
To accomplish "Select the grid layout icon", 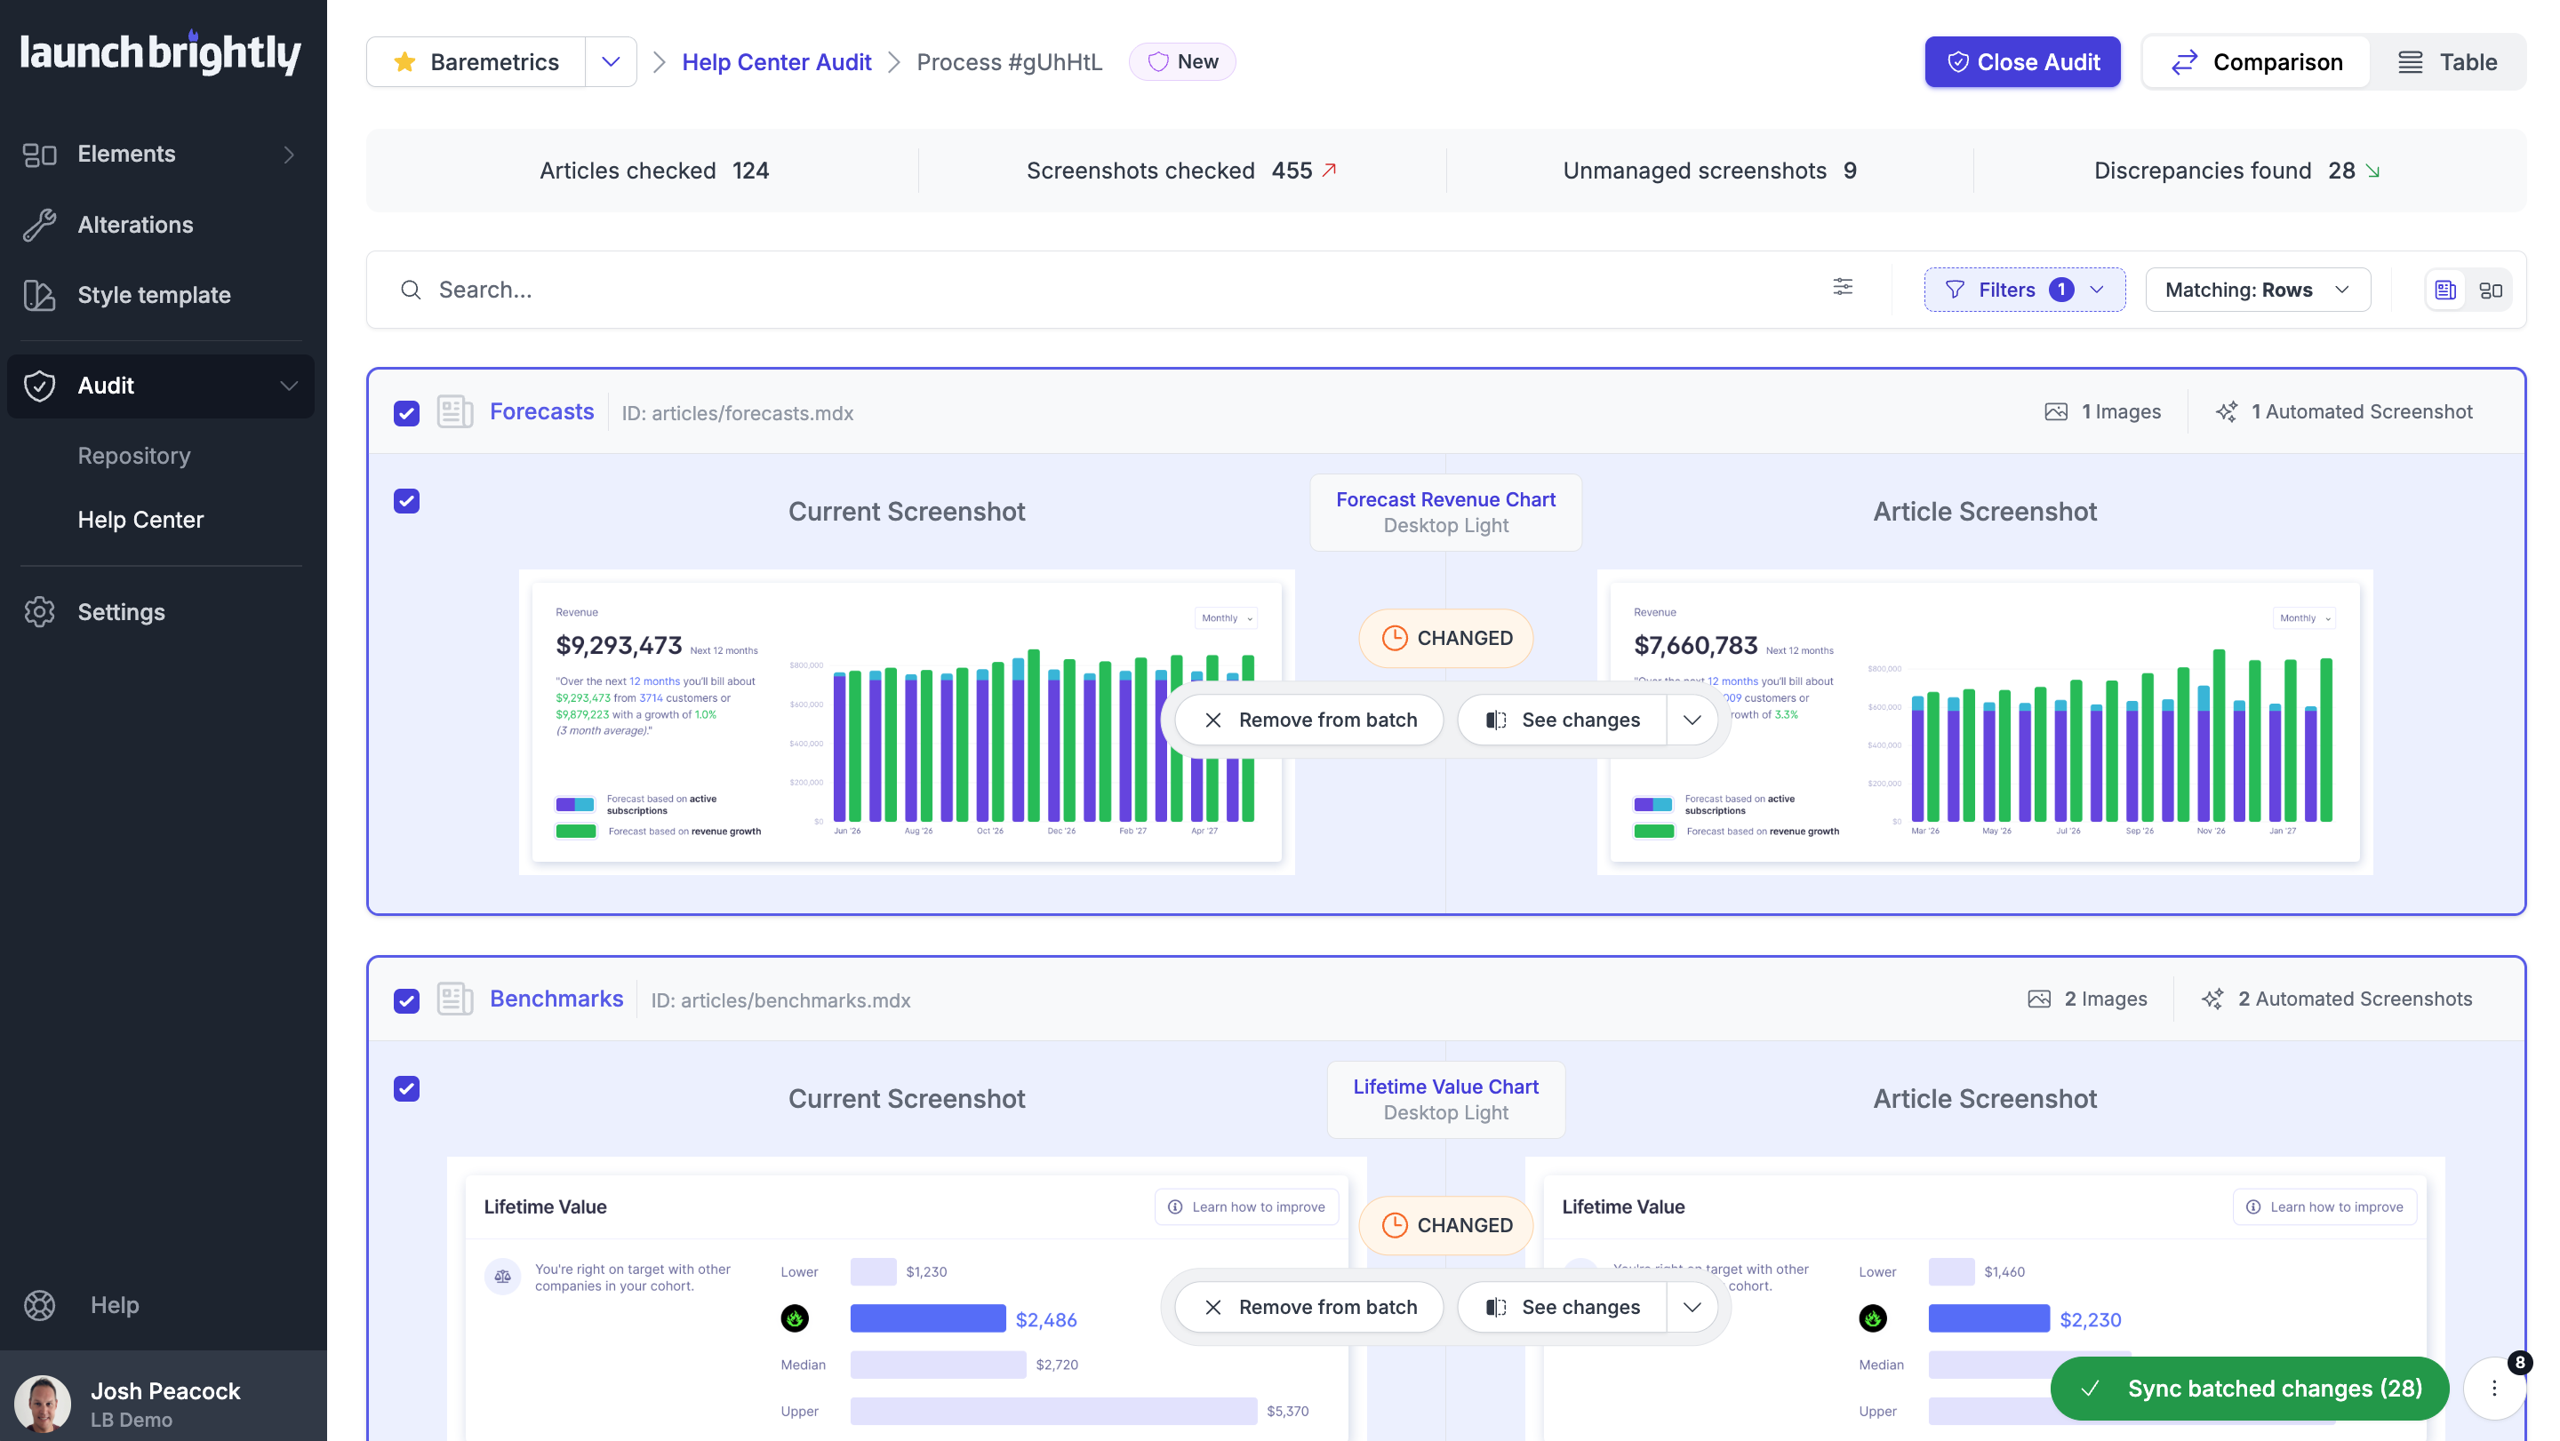I will coord(2491,290).
